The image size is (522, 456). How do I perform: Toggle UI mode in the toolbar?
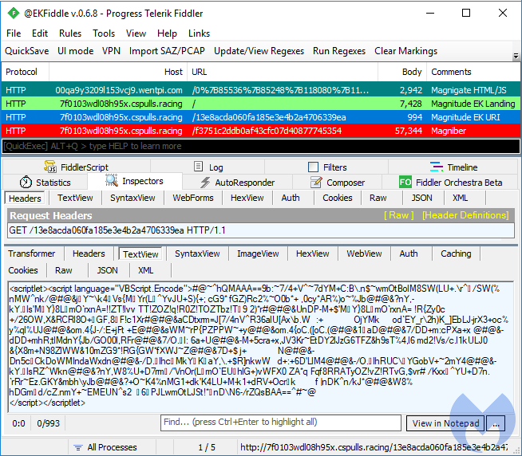(75, 50)
